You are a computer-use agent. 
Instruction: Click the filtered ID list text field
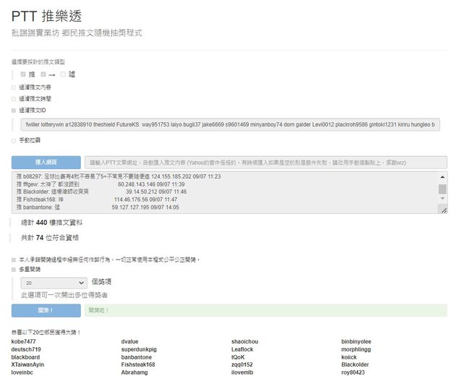pos(233,125)
